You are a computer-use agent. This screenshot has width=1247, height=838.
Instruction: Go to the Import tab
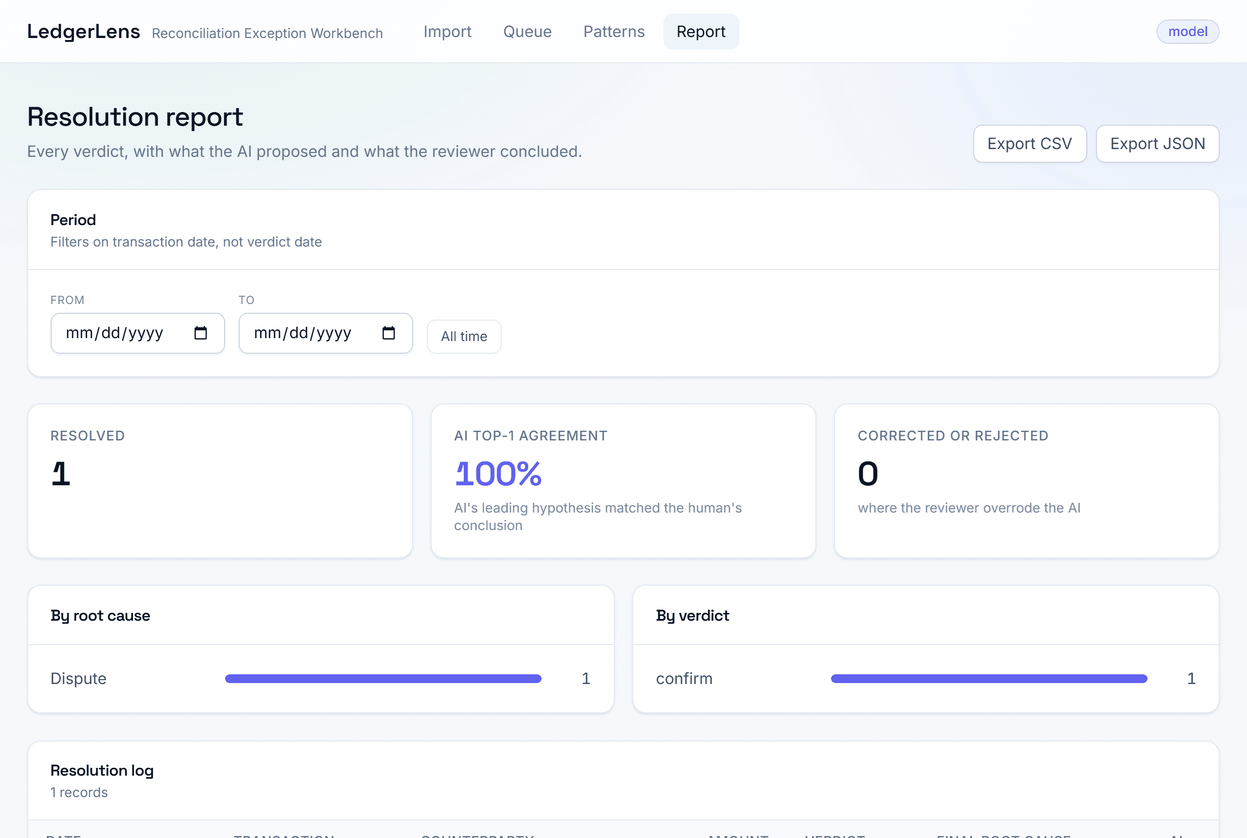[x=447, y=32]
